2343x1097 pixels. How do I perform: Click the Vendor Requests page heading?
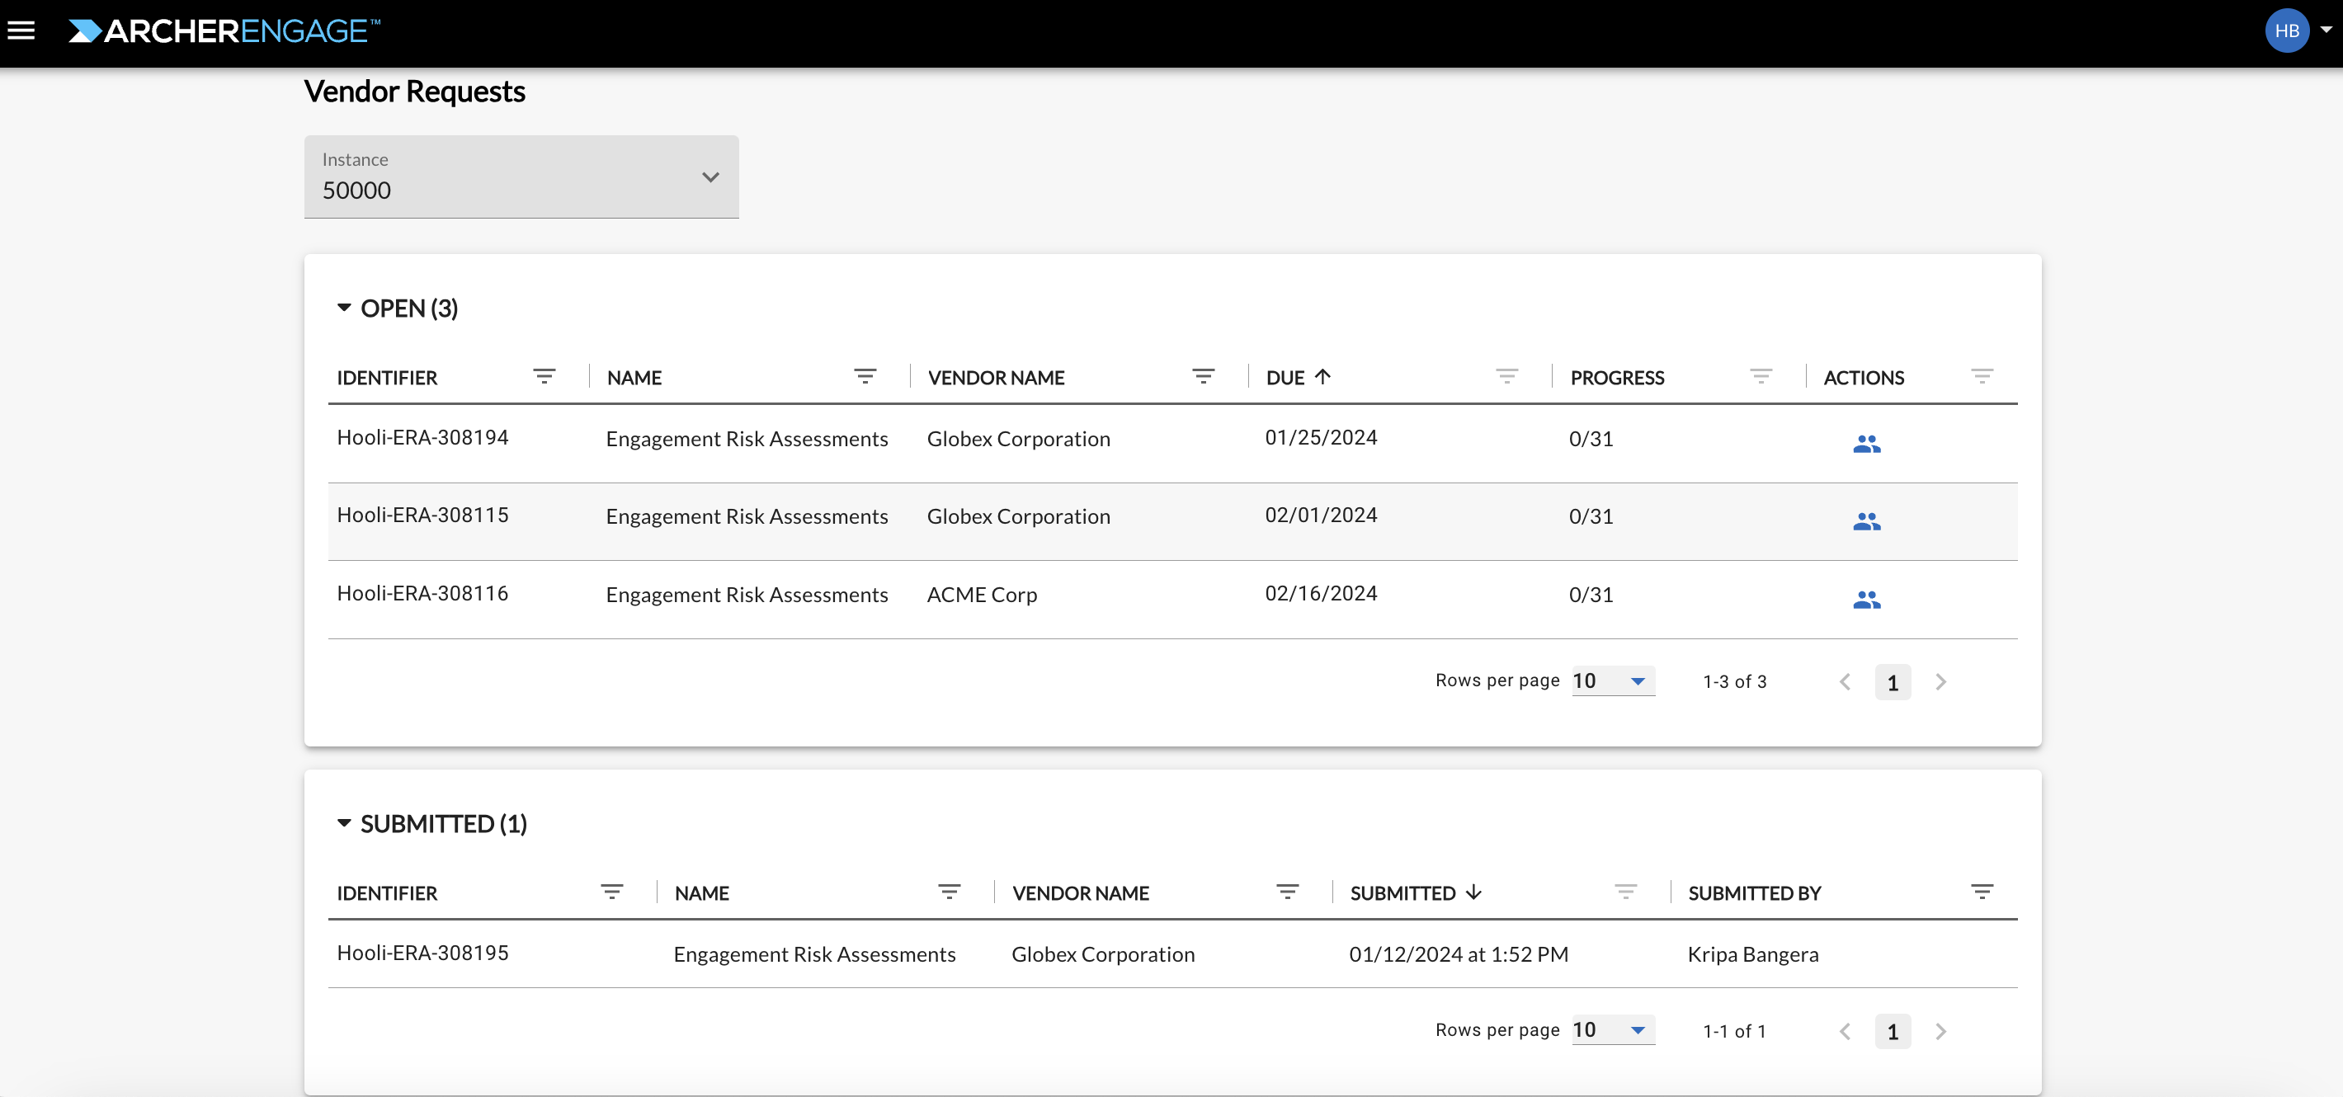point(415,91)
